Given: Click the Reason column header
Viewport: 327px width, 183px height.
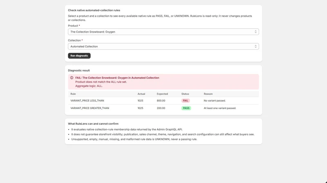Looking at the screenshot, I should click(208, 94).
